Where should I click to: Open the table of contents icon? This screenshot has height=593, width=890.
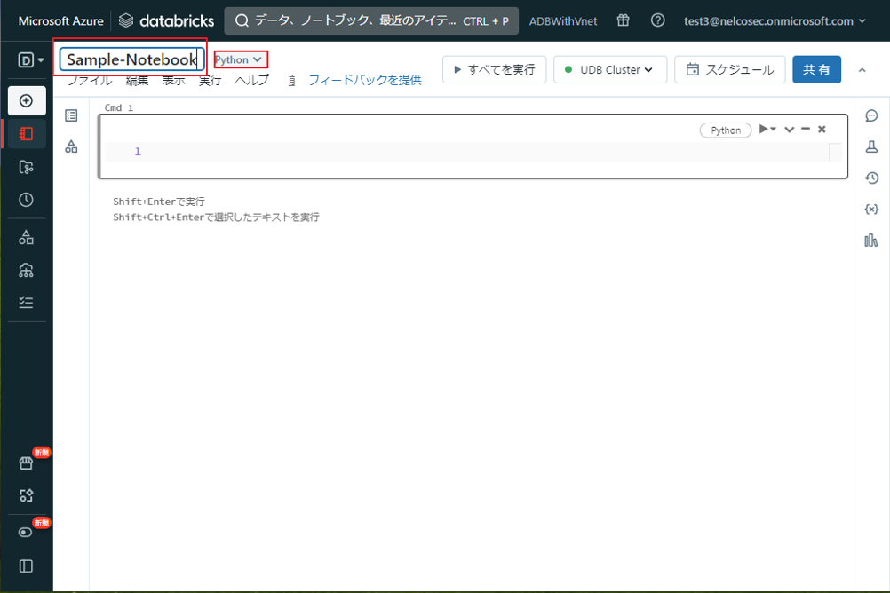[x=71, y=115]
